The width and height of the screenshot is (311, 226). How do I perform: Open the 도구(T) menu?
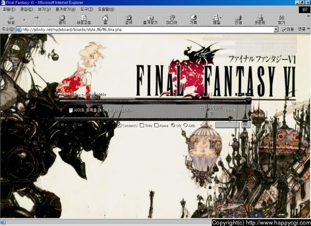[86, 9]
